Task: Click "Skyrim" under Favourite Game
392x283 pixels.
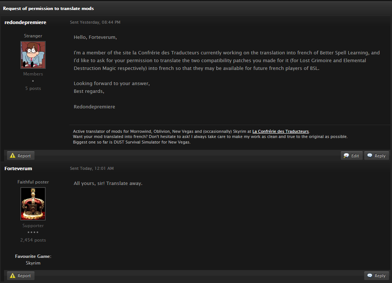Action: (x=33, y=263)
